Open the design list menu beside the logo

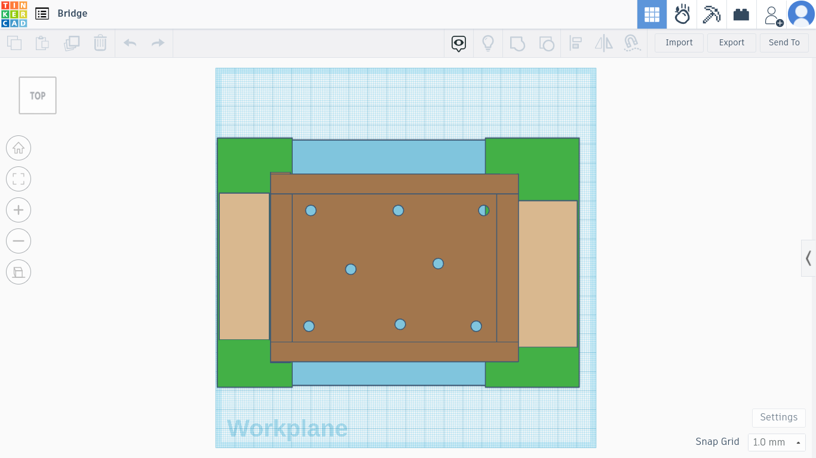pos(42,13)
